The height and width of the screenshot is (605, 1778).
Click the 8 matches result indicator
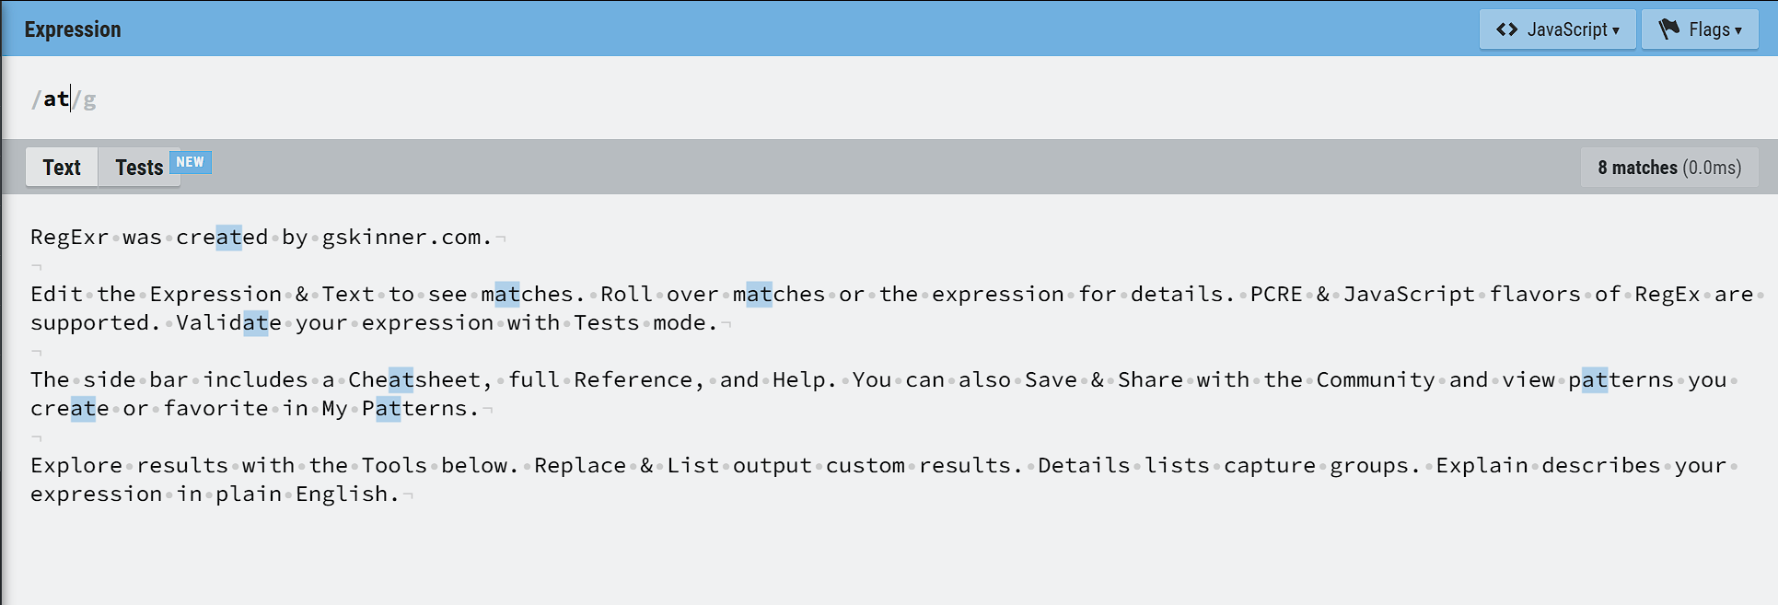pos(1669,168)
